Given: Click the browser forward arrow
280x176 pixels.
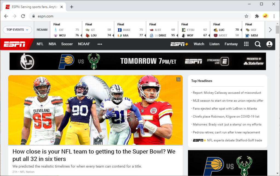Looking at the screenshot, I should 14,16.
